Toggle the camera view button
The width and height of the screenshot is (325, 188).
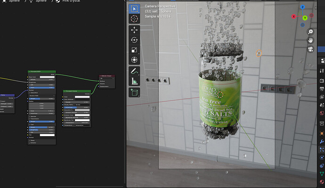(310, 49)
